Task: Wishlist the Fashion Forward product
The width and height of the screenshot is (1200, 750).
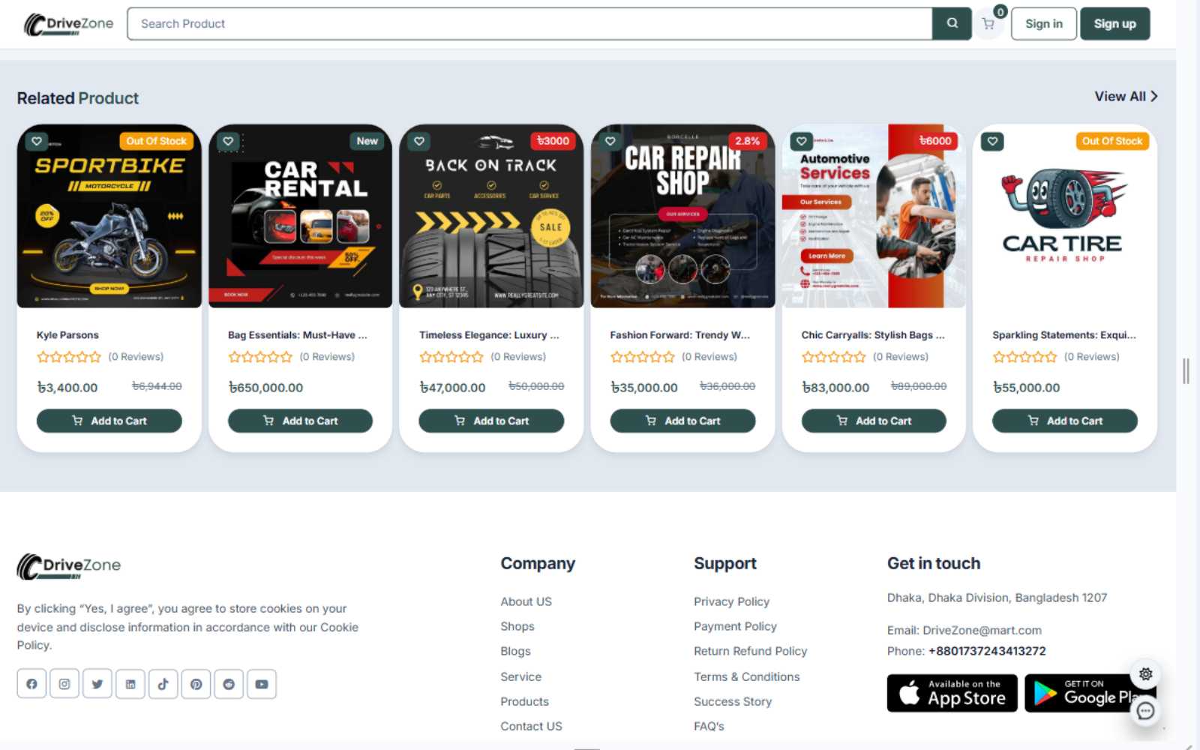Action: click(610, 141)
